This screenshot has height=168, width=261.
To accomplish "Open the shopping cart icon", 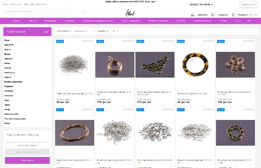I will [234, 14].
